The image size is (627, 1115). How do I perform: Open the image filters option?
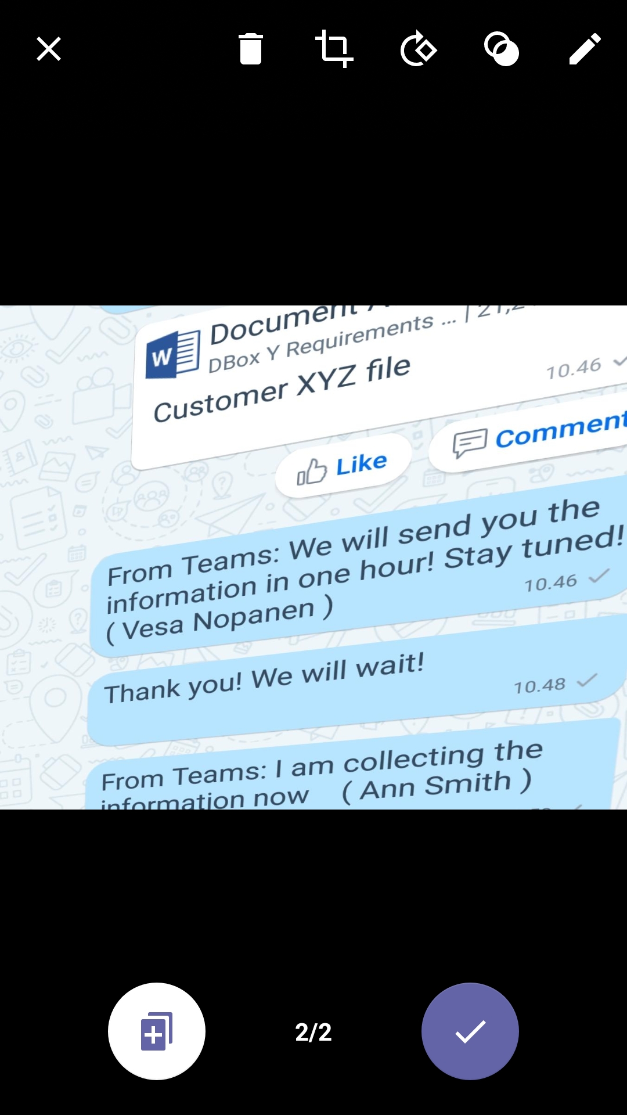click(502, 49)
